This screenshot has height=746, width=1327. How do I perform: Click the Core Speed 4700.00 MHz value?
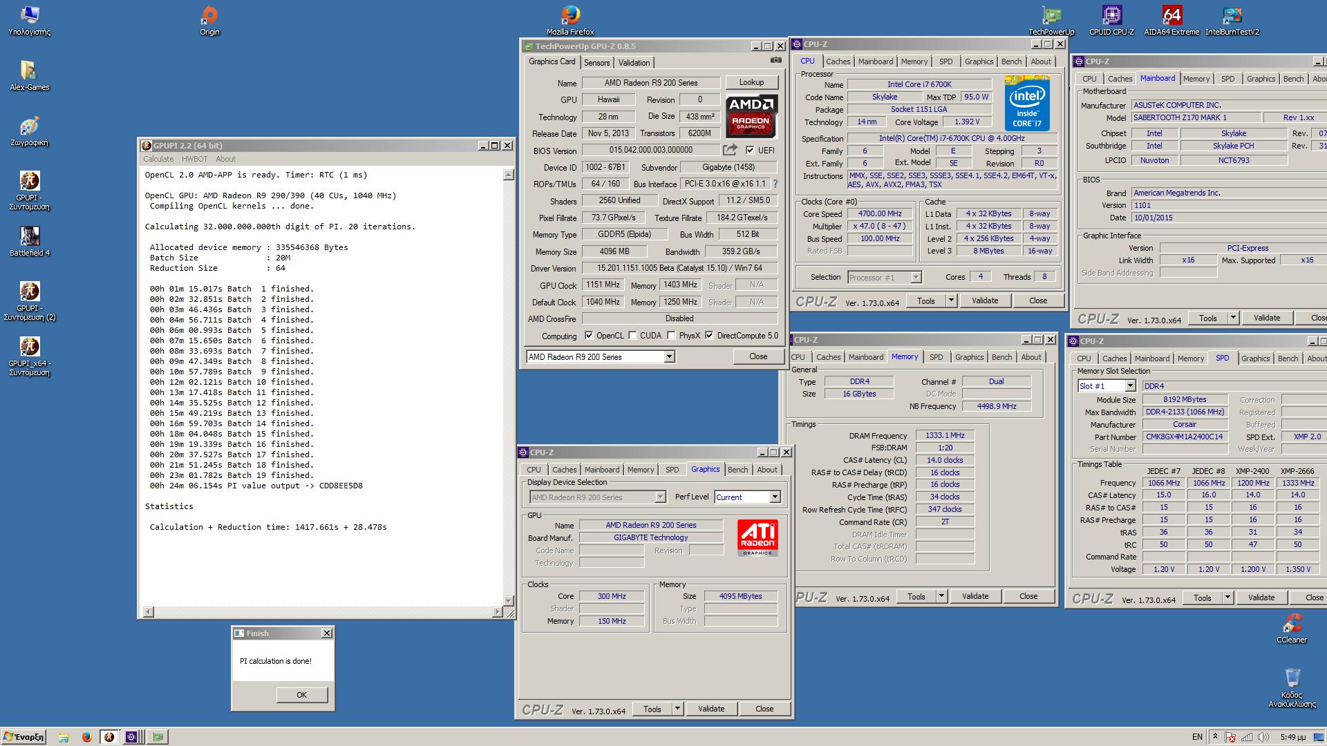point(881,214)
